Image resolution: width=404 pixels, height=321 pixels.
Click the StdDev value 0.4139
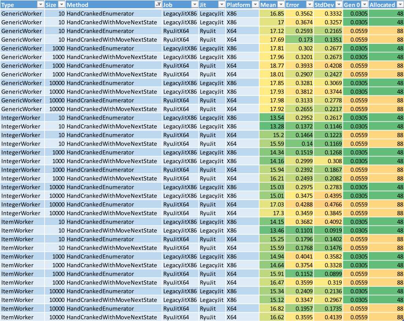[x=333, y=317]
